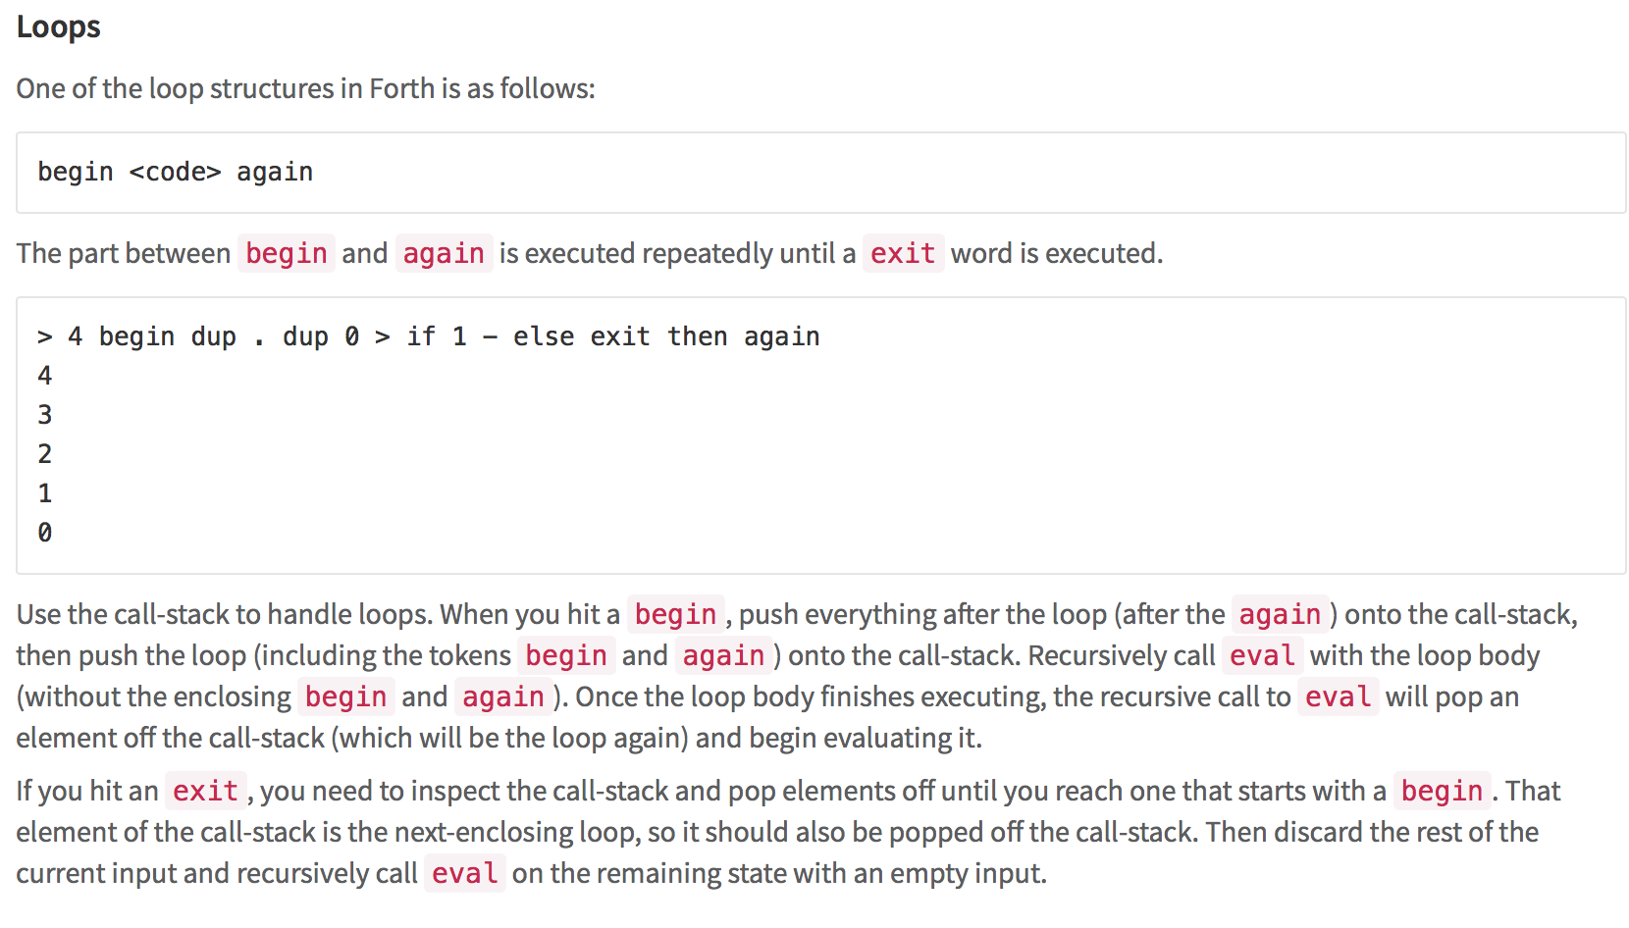
Task: Click the Loops section heading
Action: pos(59,27)
